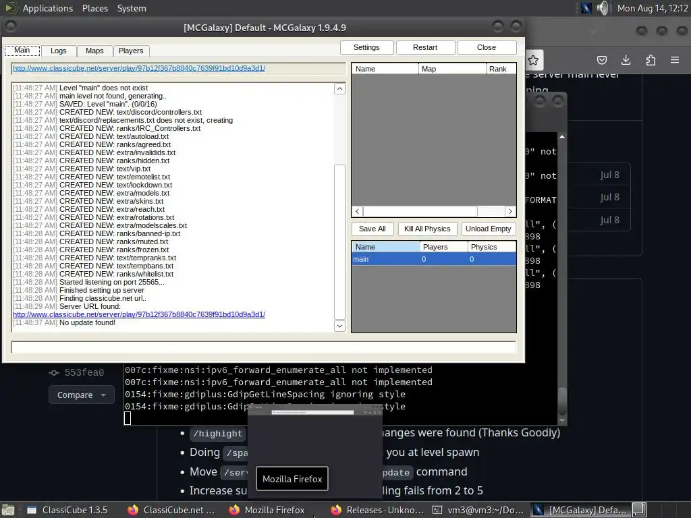The width and height of the screenshot is (691, 518).
Task: Switch to the Logs tab
Action: point(58,51)
